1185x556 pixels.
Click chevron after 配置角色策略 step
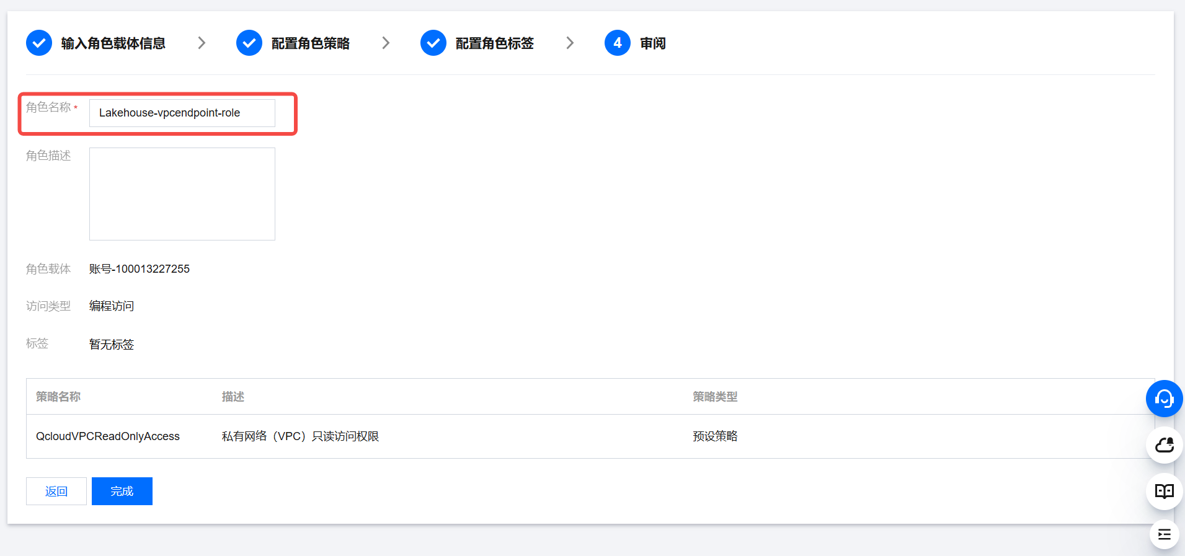coord(386,43)
